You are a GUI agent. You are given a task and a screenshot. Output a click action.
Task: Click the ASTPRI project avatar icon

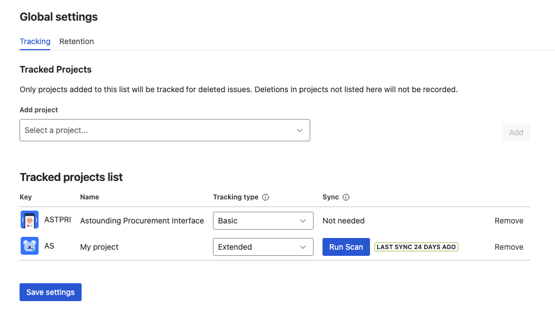29,220
